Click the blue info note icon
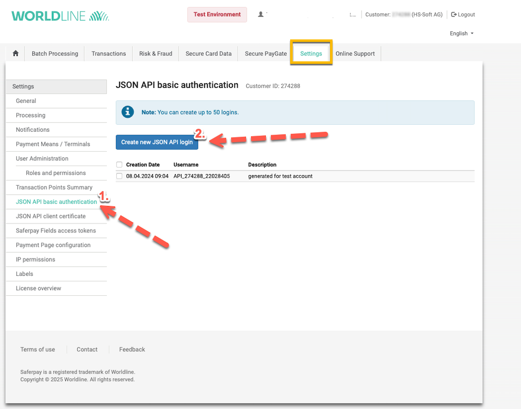 (x=128, y=112)
